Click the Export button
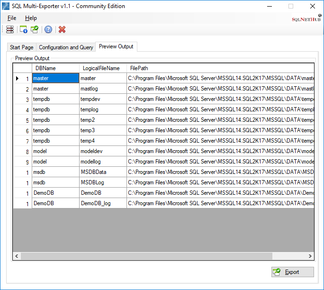This screenshot has width=324, height=290. 293,272
